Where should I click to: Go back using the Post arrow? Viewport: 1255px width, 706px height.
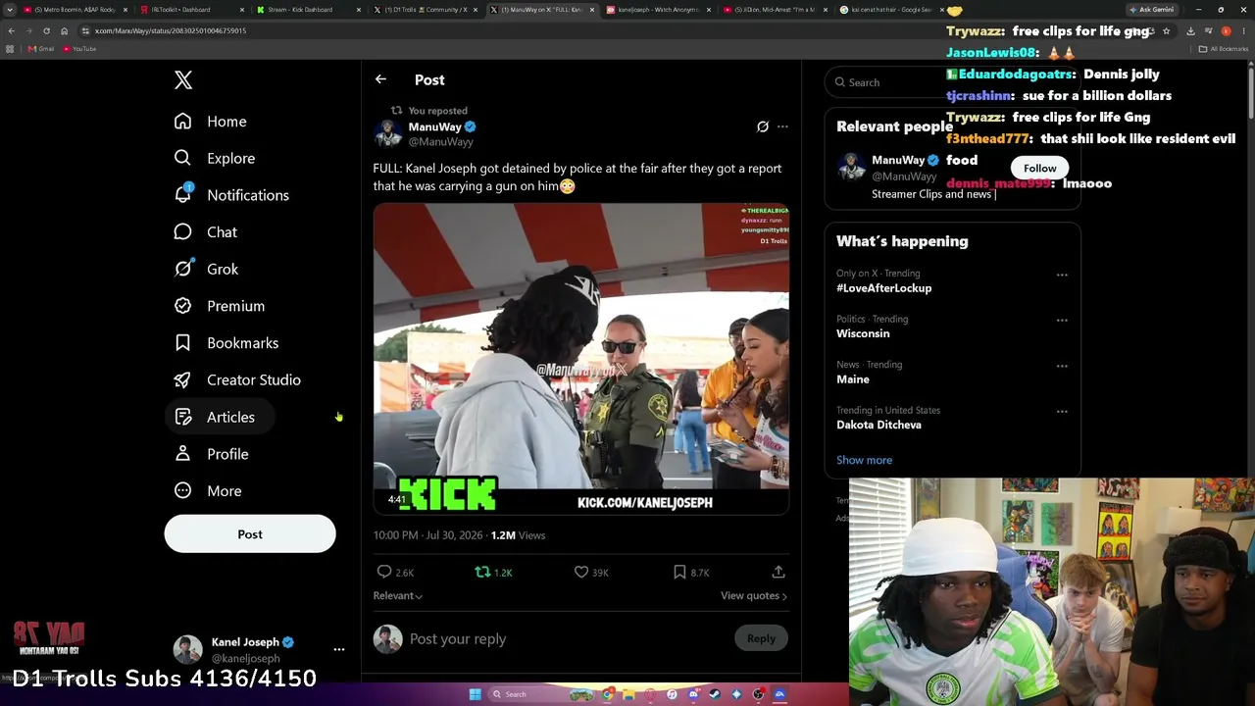(x=380, y=79)
